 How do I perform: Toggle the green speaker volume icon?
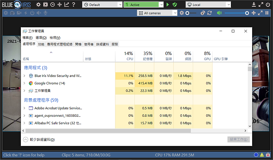click(x=219, y=13)
